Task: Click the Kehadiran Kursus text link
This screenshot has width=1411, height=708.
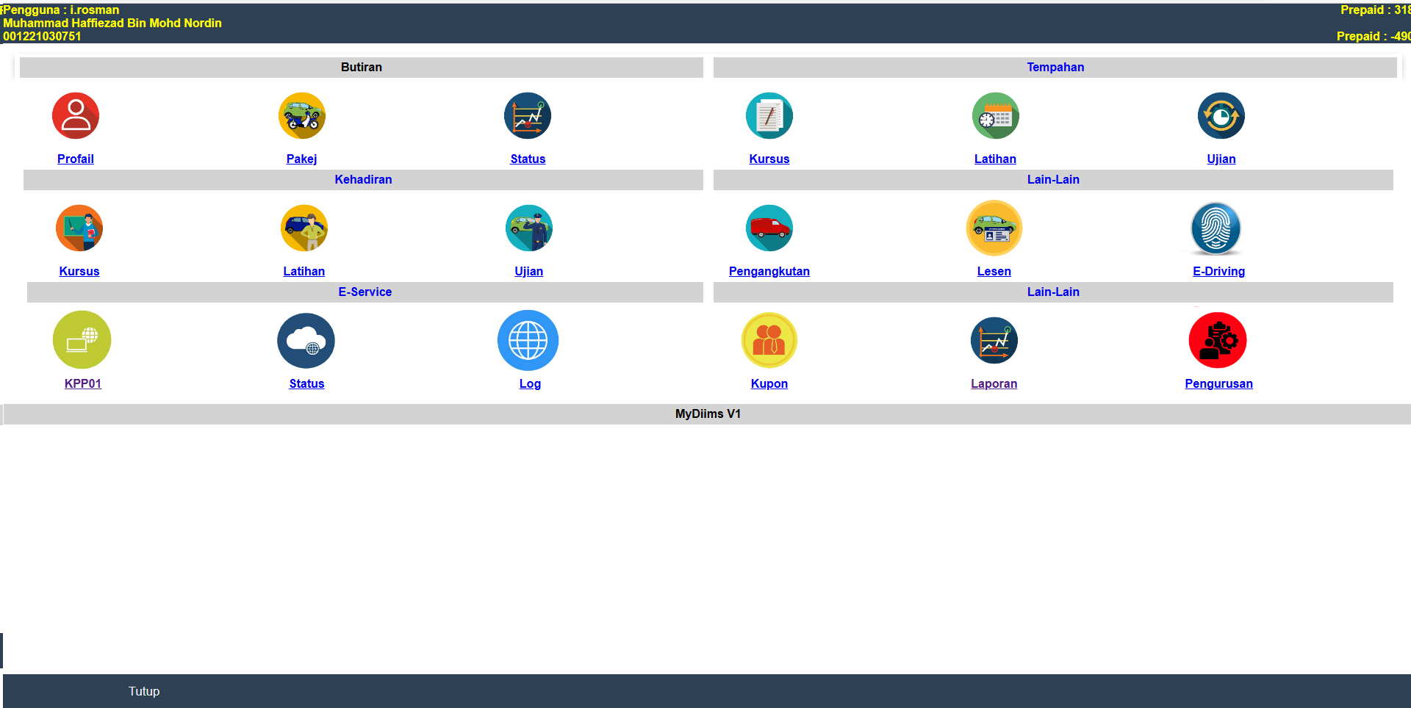Action: 79,271
